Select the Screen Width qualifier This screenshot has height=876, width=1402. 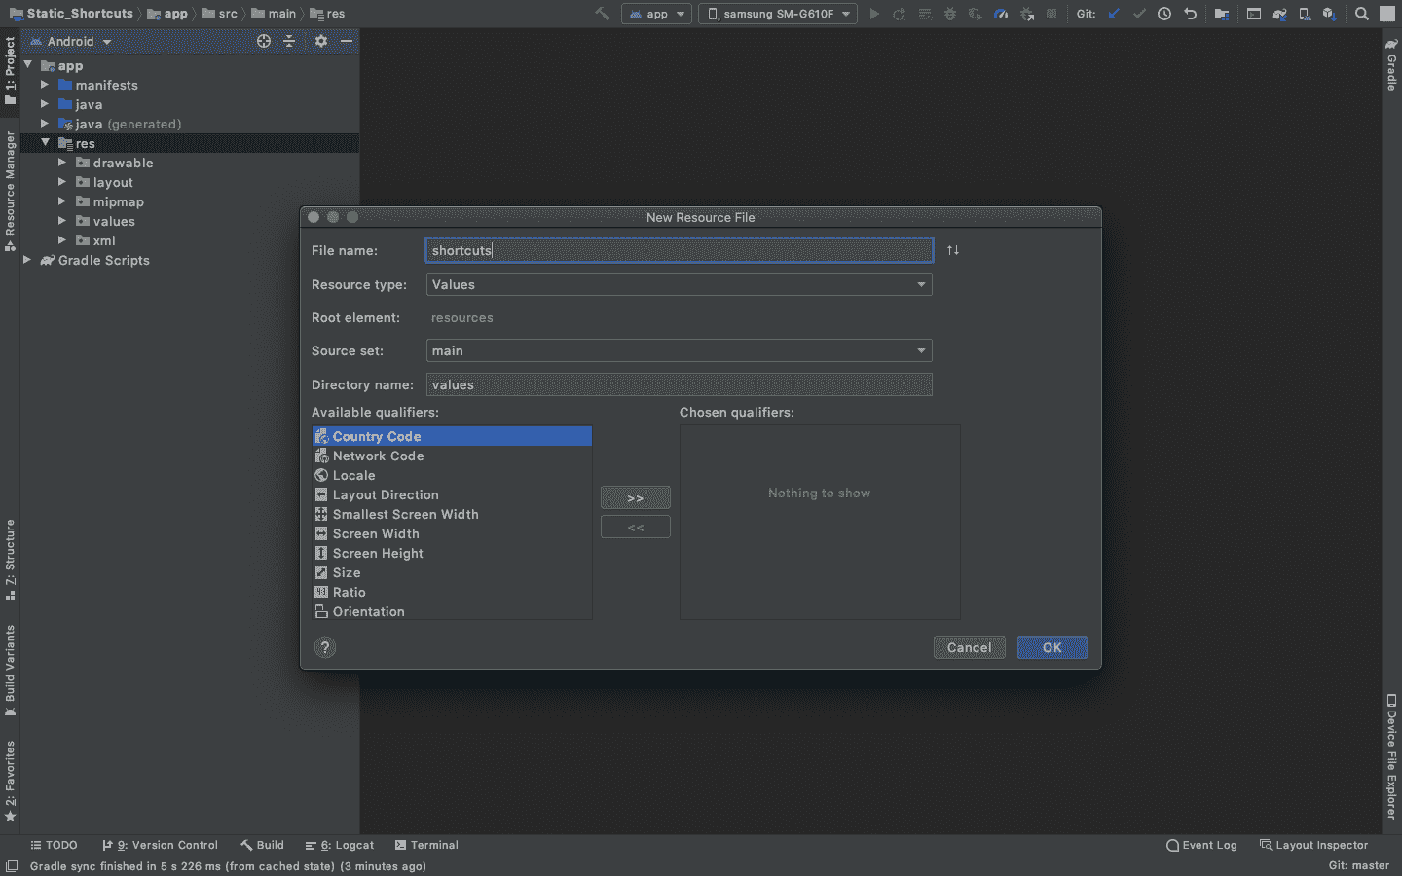click(x=376, y=533)
